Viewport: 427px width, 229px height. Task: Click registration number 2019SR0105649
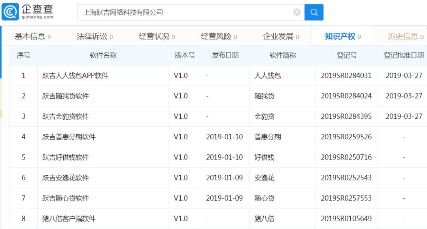click(346, 218)
